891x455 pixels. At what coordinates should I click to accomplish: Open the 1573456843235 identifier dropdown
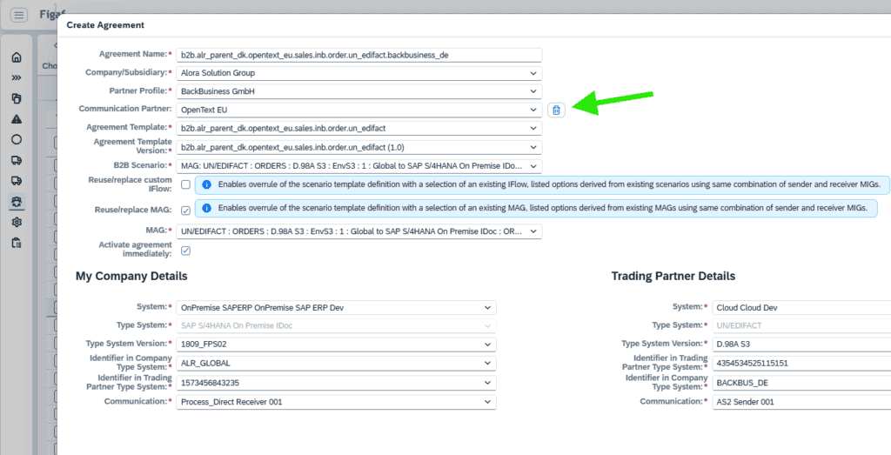coord(337,383)
